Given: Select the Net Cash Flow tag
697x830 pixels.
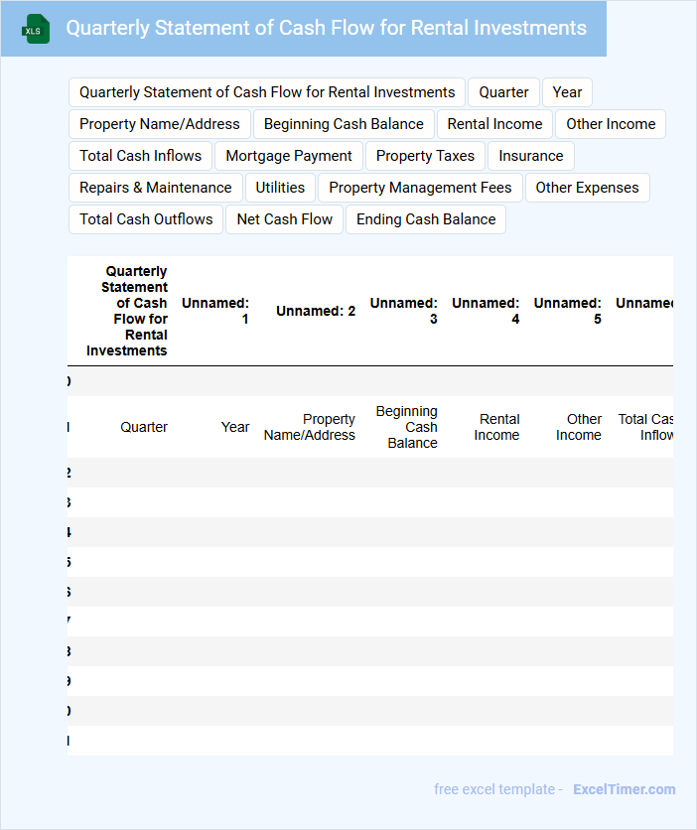Looking at the screenshot, I should tap(284, 219).
